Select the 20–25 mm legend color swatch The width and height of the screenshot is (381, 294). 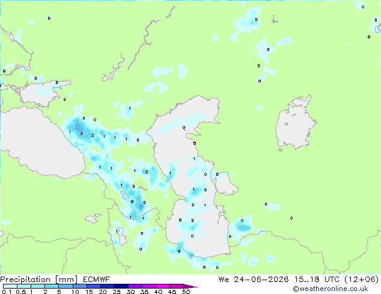coord(107,286)
